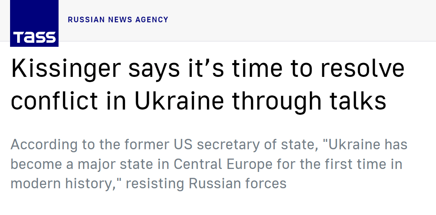Click "Ukraine" in the headline

(179, 101)
